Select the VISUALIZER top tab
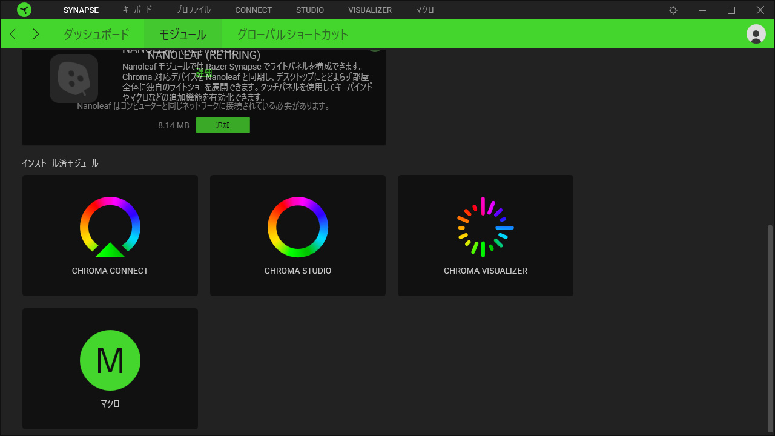Viewport: 775px width, 436px height. coord(370,10)
